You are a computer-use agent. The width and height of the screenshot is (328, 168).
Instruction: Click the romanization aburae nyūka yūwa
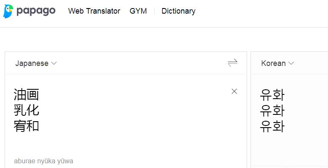[43, 161]
